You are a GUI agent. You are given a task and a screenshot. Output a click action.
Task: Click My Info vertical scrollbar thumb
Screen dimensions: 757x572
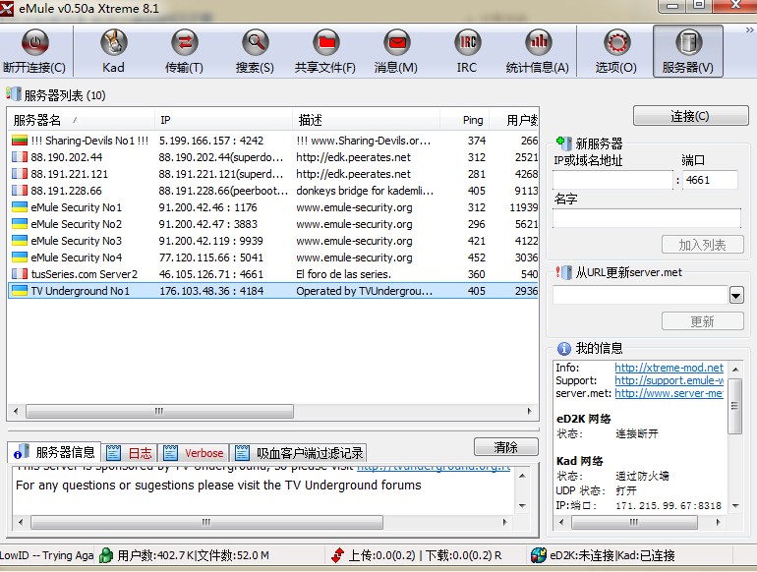[734, 406]
